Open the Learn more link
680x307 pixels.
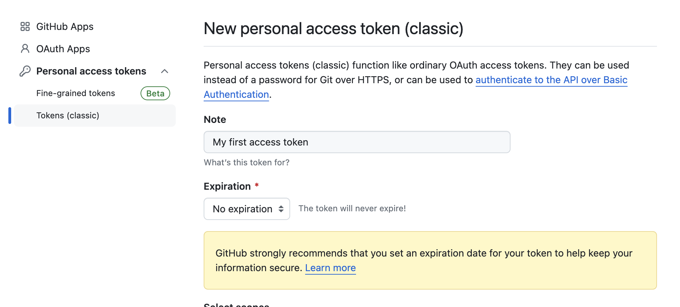coord(330,268)
